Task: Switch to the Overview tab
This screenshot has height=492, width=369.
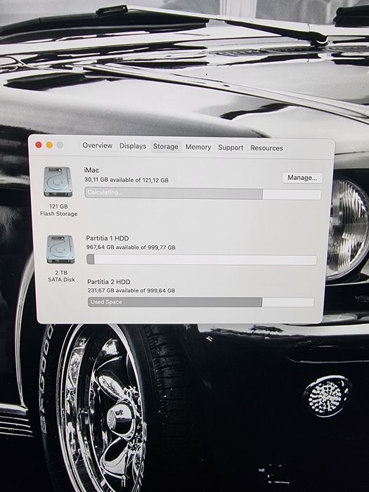Action: tap(97, 145)
